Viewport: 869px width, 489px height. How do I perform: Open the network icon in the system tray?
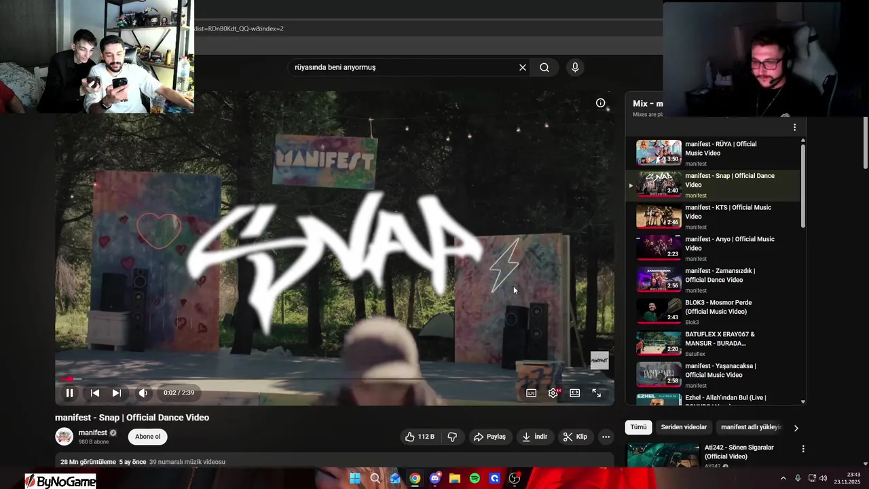[x=812, y=478]
